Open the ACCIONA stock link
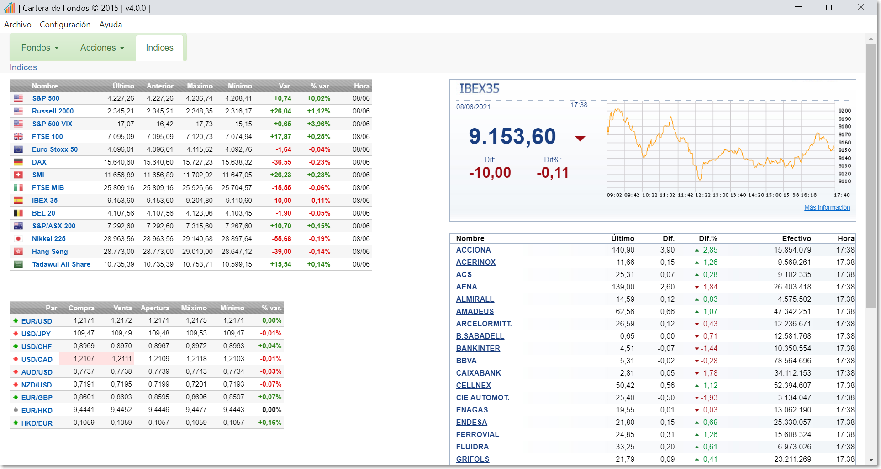 473,250
